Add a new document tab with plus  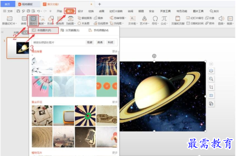[99, 4]
